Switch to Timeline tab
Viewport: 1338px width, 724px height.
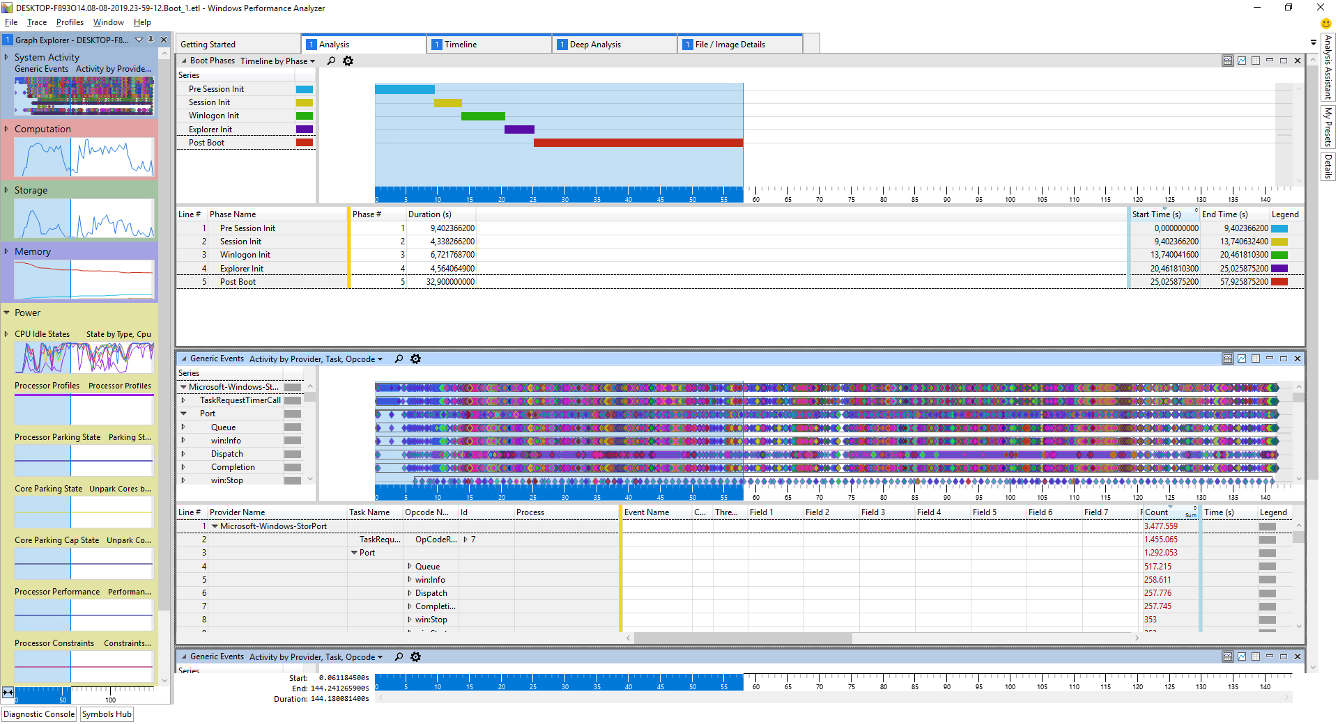tap(489, 44)
